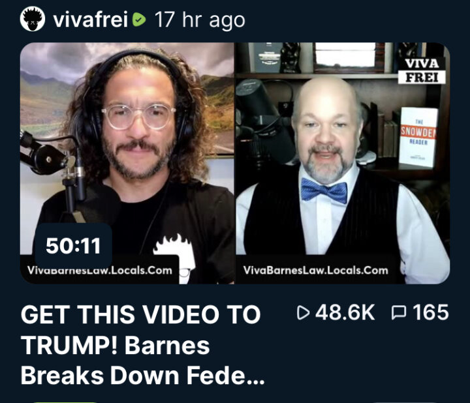The height and width of the screenshot is (403, 470).
Task: Click the VIVA FREI logo overlay
Action: tap(422, 70)
